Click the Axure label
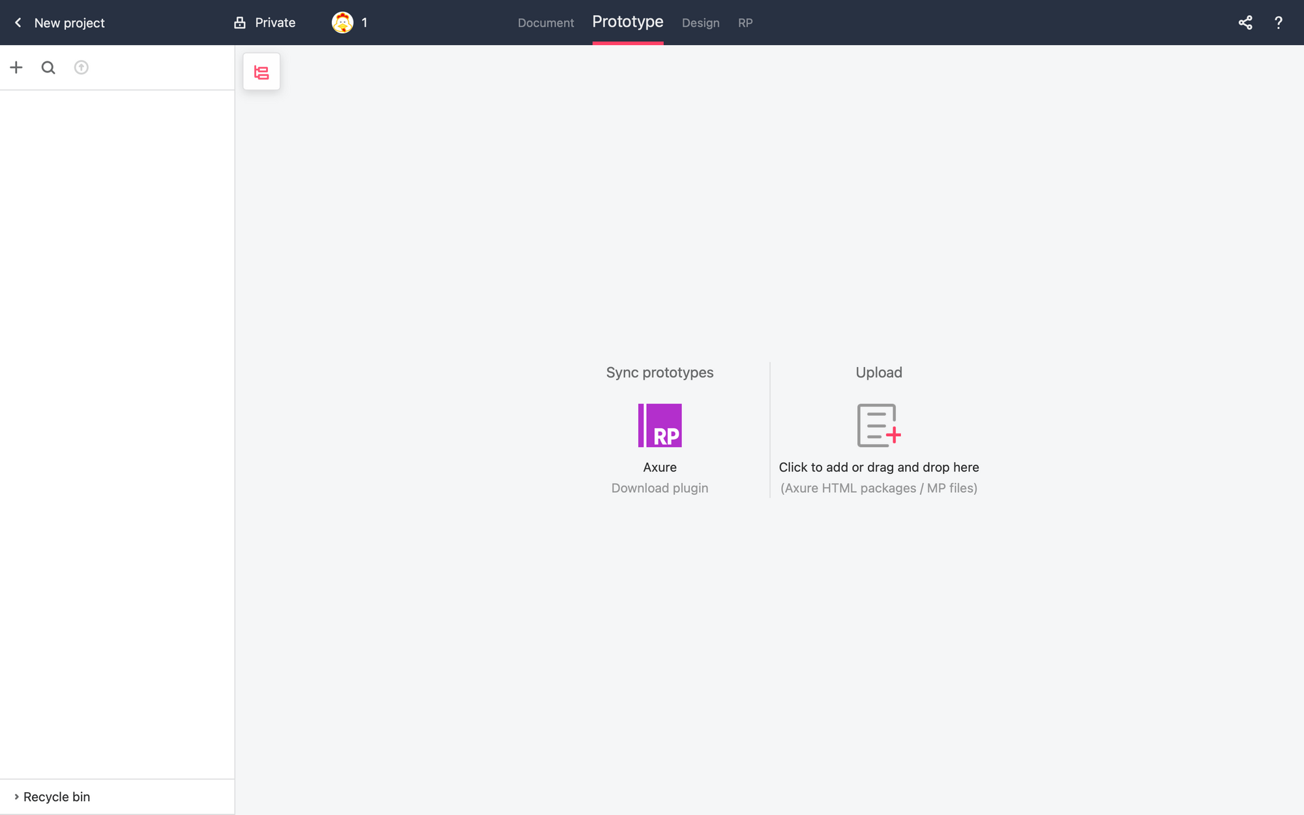Viewport: 1304px width, 815px height. point(660,467)
